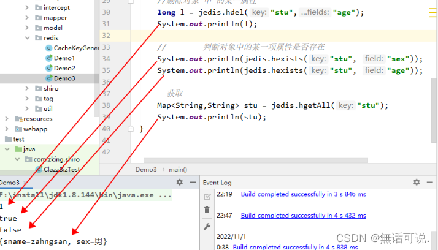Expand the webapp folder

[x=7, y=129]
